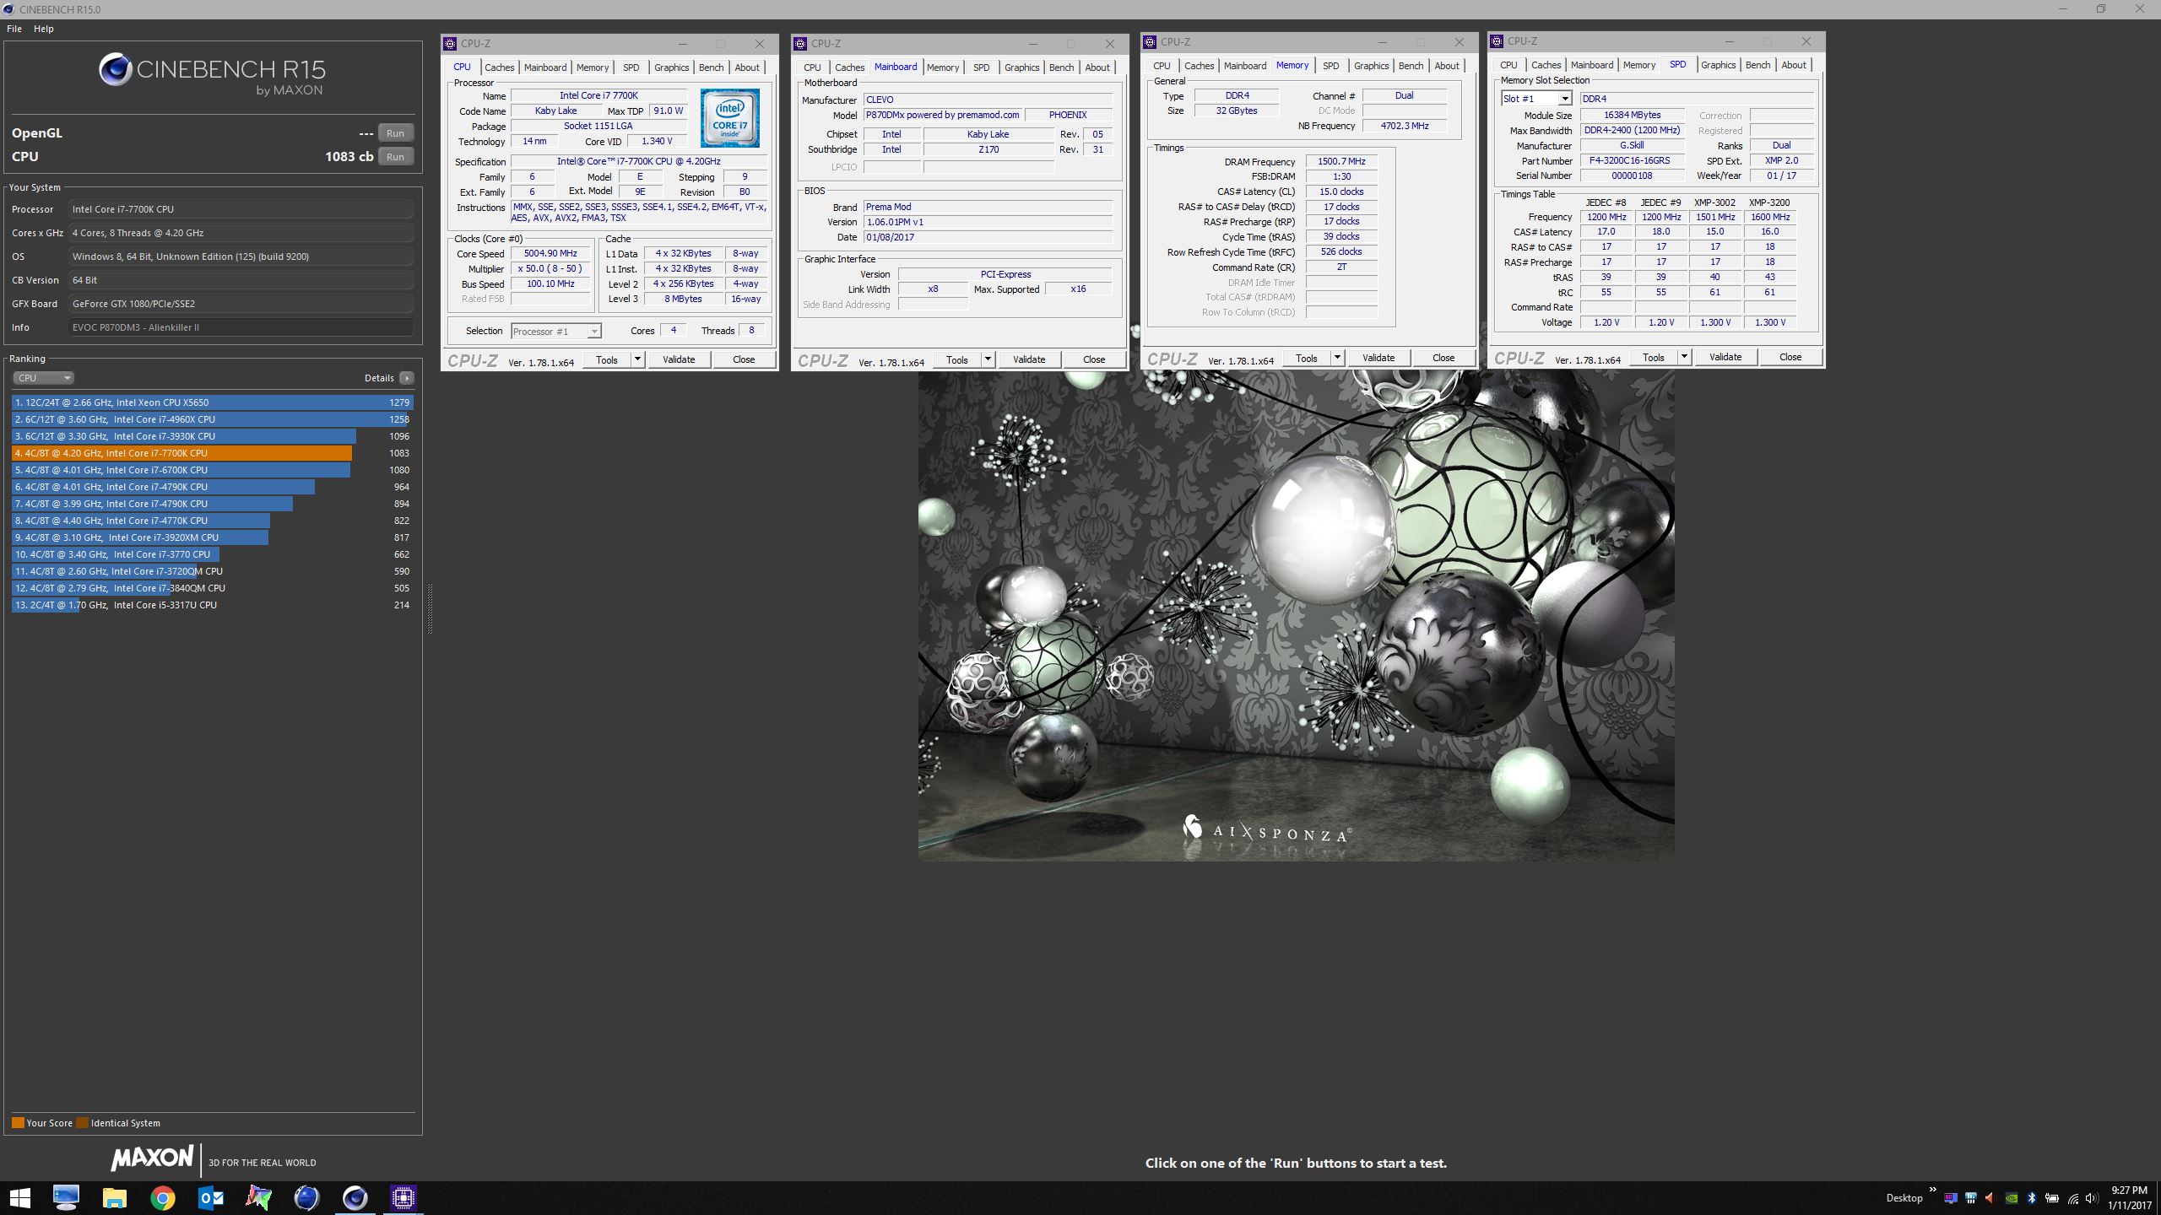Expand the Processor #1 selection dropdown

tap(594, 331)
